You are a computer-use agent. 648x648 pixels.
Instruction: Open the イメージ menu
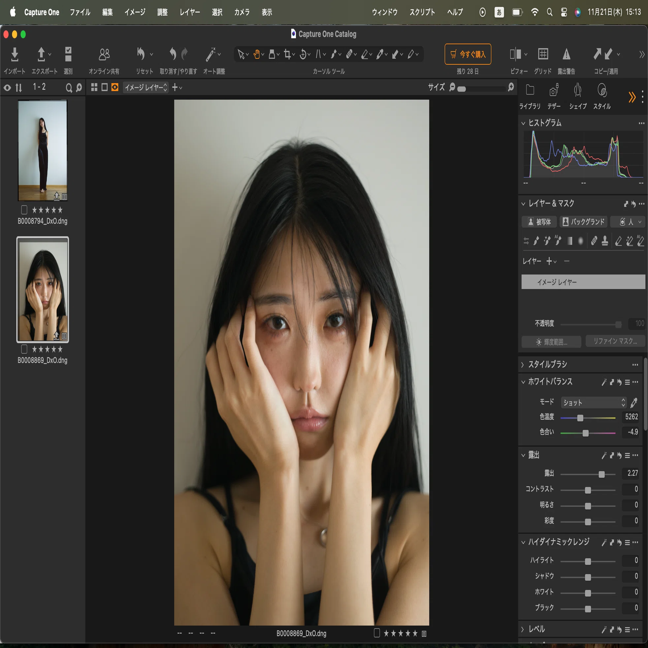tap(135, 13)
